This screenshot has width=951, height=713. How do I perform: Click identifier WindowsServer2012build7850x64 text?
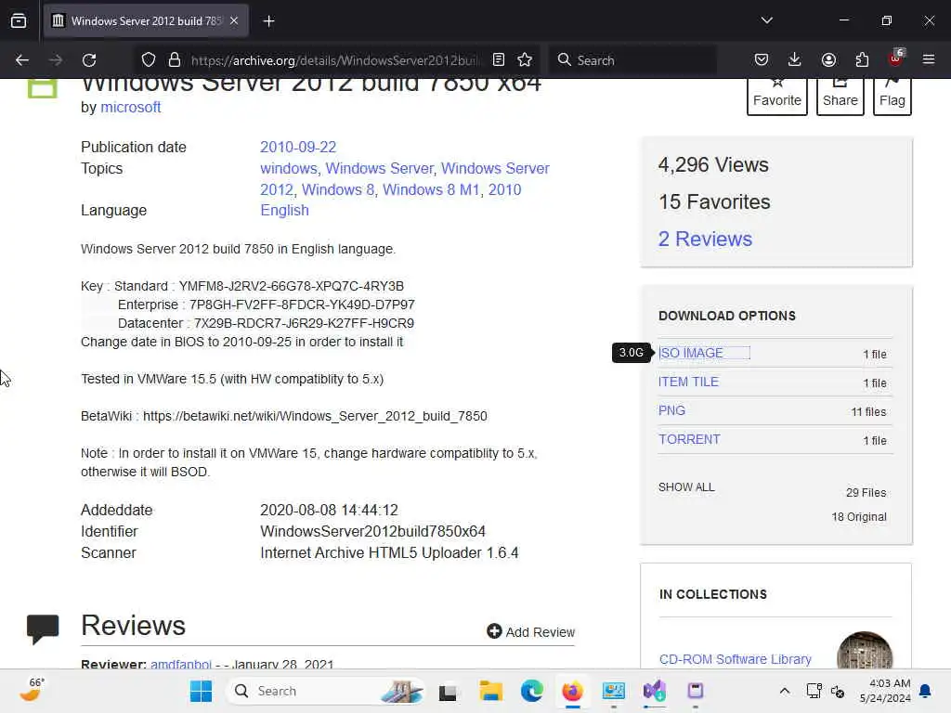coord(373,532)
